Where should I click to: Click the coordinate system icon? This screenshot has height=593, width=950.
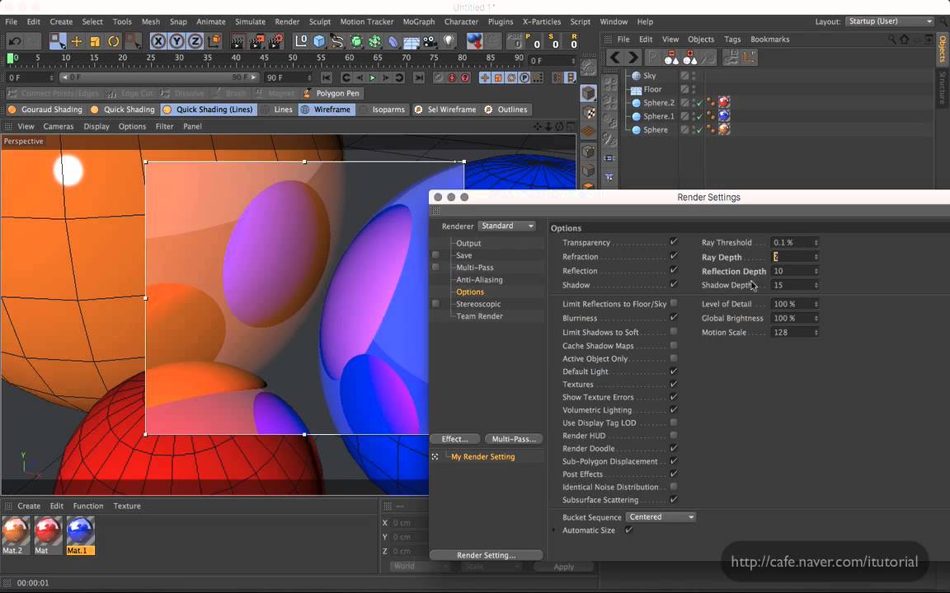(x=214, y=41)
